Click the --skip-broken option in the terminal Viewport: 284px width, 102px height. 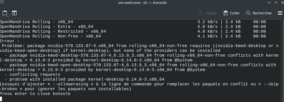coord(139,87)
